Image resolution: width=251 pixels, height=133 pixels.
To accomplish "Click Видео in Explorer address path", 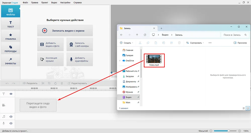I will click(x=165, y=35).
